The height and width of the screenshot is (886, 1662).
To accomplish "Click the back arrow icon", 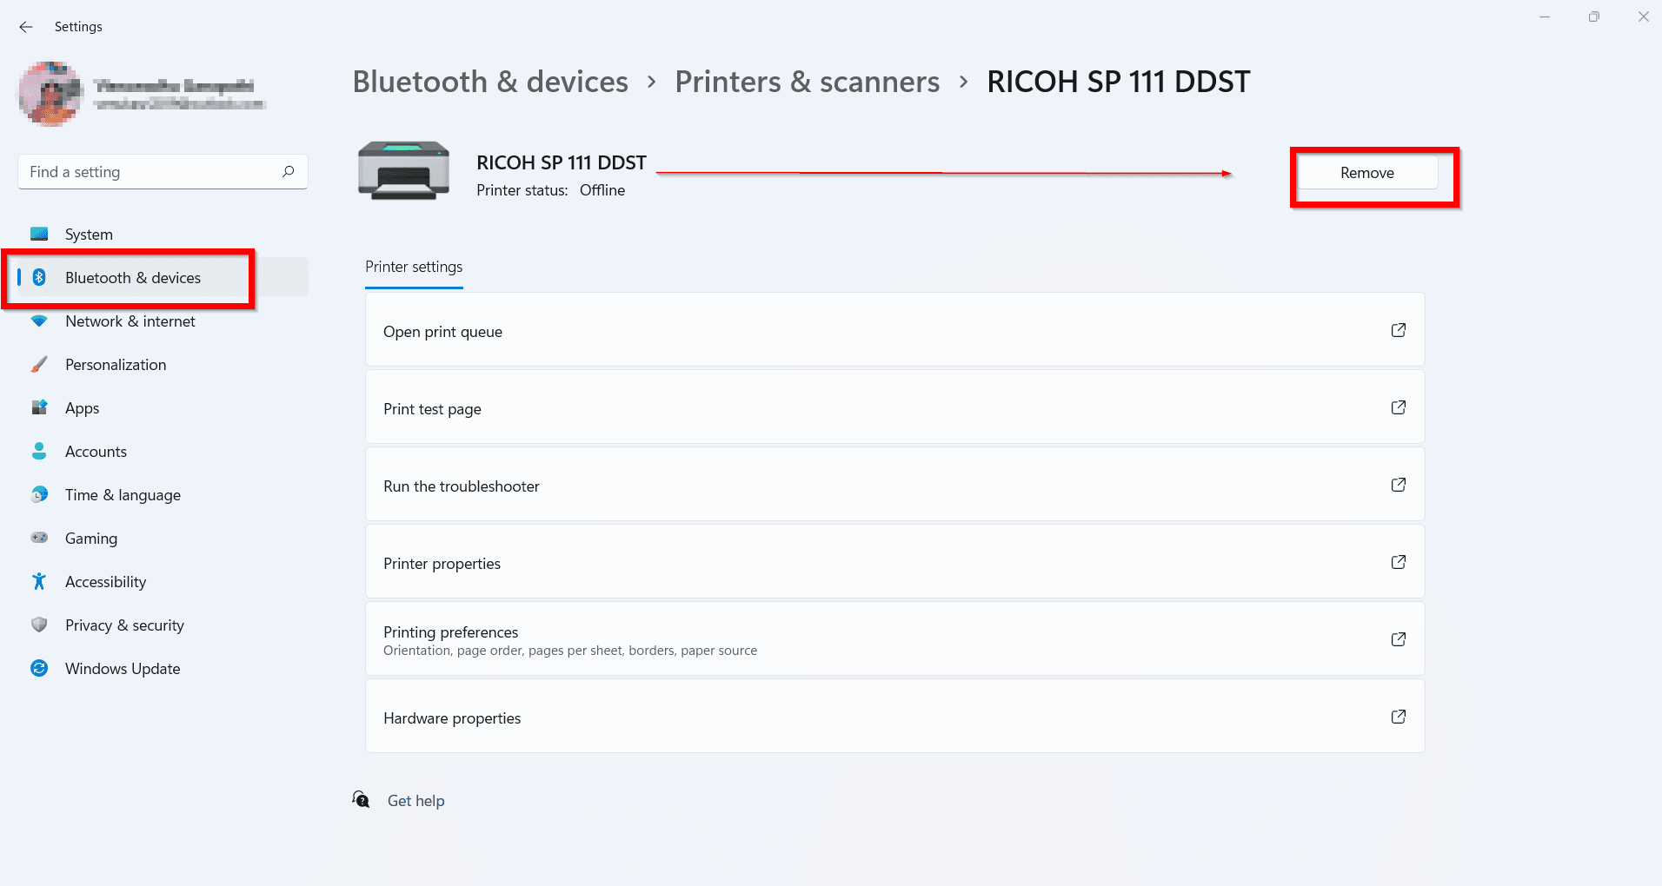I will (26, 27).
